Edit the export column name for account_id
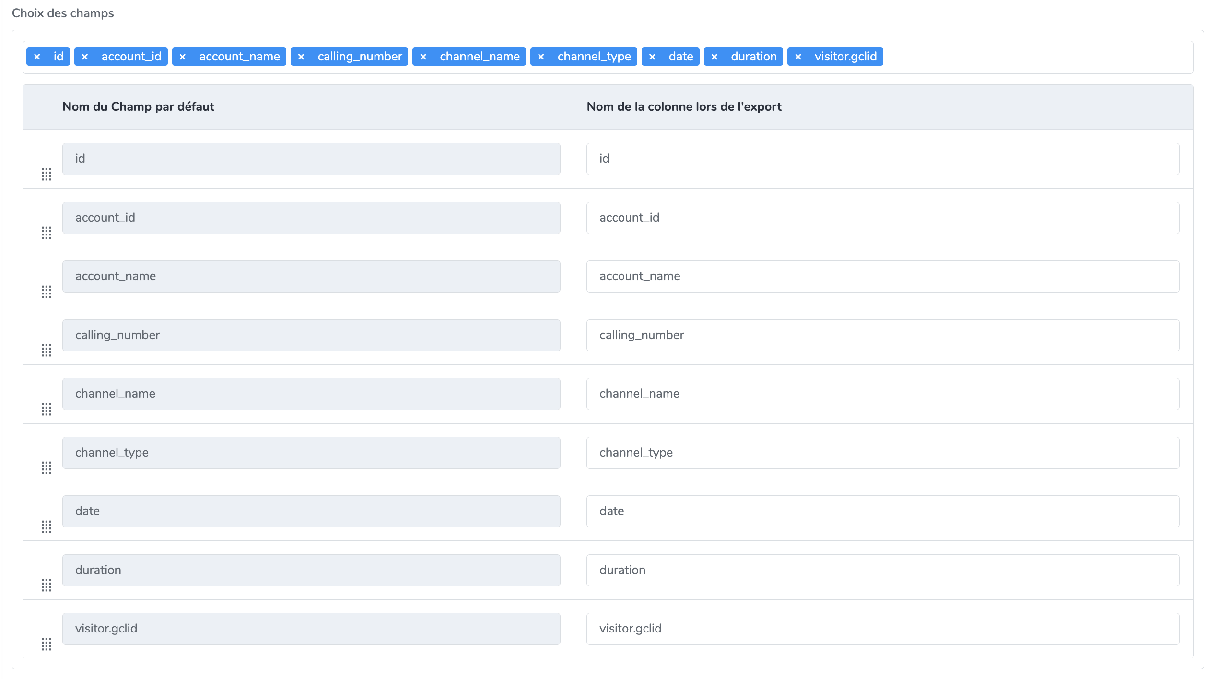1218x679 pixels. (x=882, y=218)
